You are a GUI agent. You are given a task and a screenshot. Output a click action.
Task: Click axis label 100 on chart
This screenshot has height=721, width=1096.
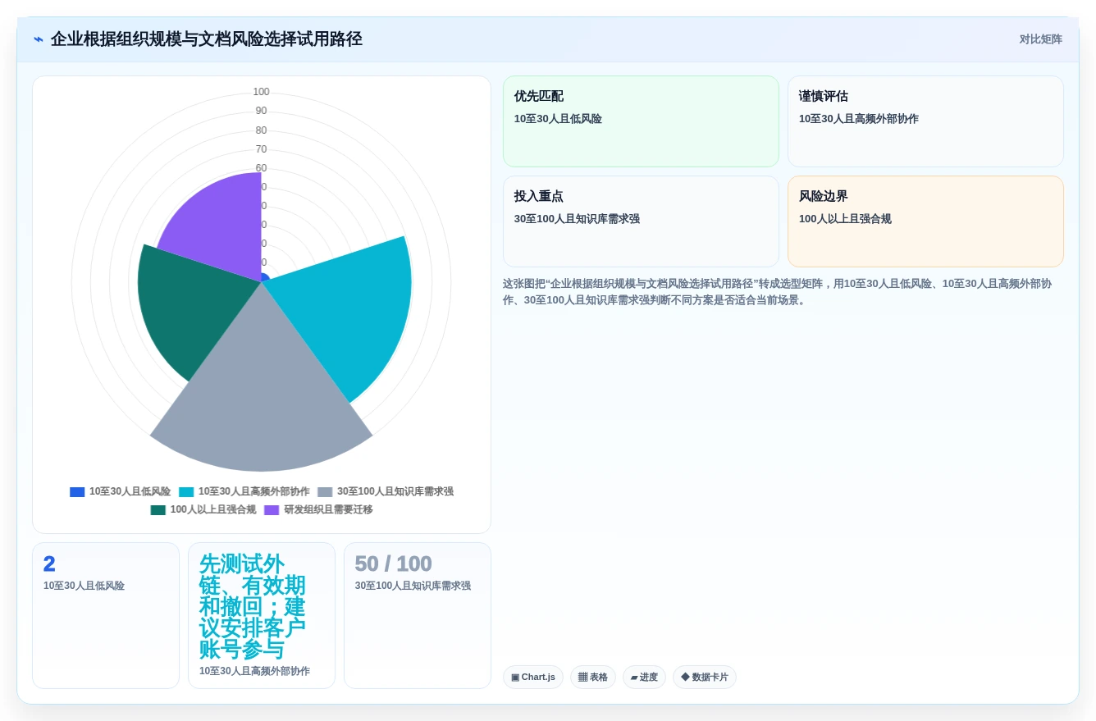click(261, 92)
